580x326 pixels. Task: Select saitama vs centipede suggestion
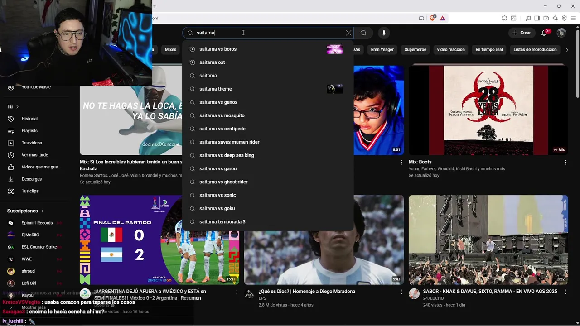[x=268, y=129]
